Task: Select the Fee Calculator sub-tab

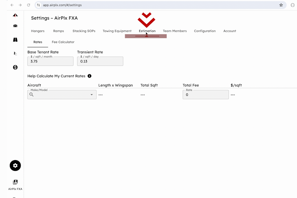Action: 63,42
